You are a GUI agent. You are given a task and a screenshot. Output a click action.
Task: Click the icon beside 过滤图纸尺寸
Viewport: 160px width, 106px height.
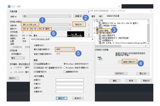click(x=100, y=40)
